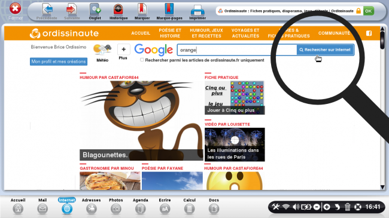The image size is (389, 218).
Task: Open the Blagounettes cat thumbnail
Action: click(x=141, y=121)
